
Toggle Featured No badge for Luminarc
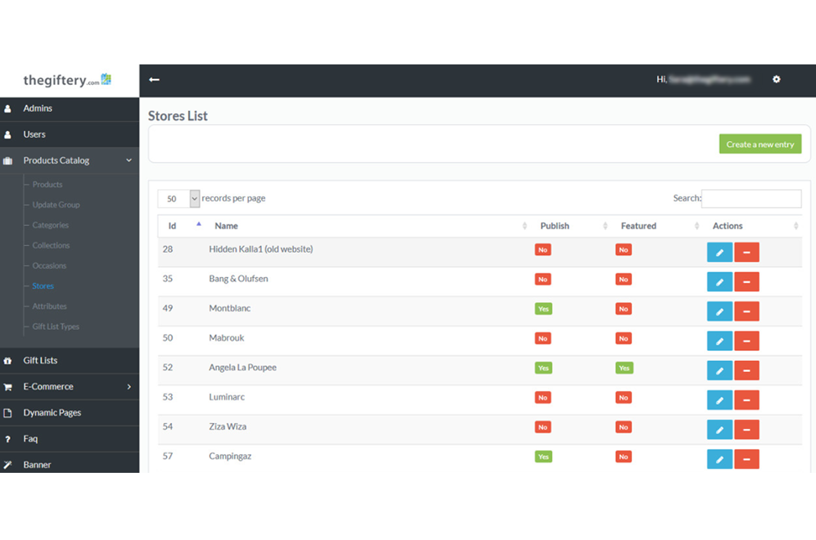tap(623, 398)
